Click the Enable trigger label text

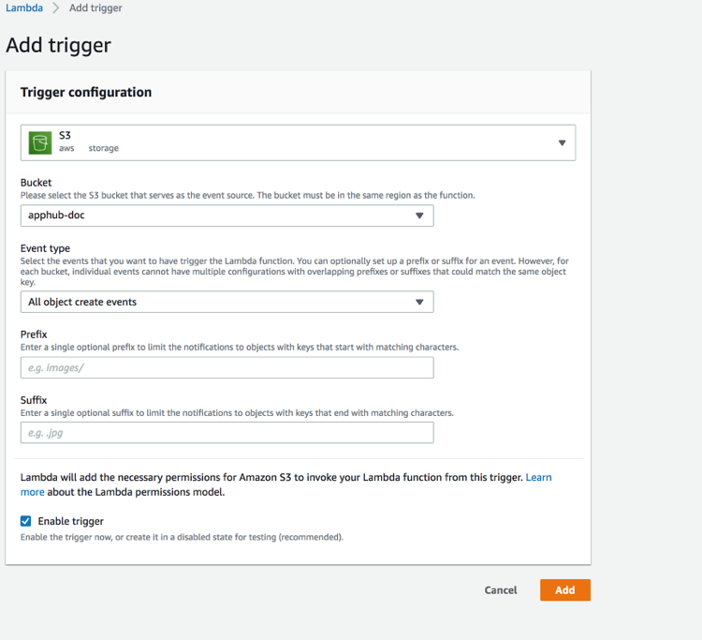71,521
